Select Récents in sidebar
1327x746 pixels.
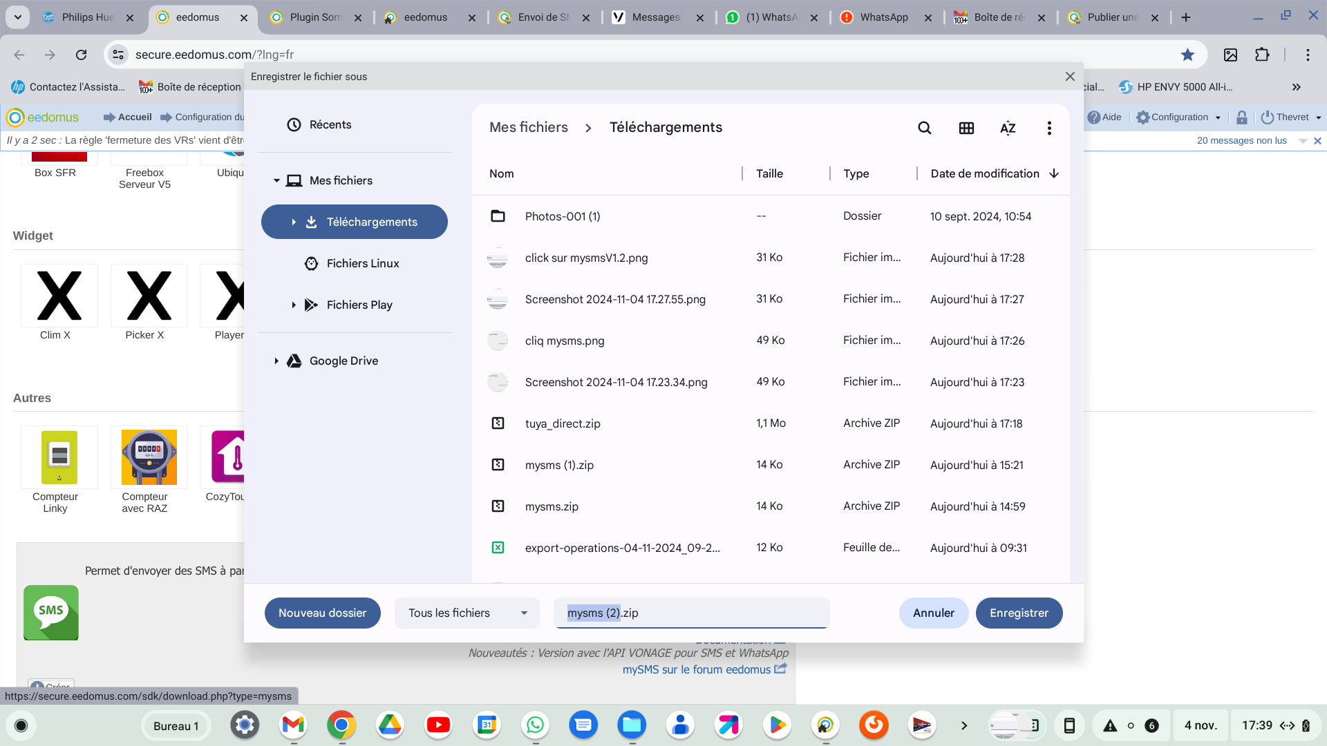tap(330, 124)
